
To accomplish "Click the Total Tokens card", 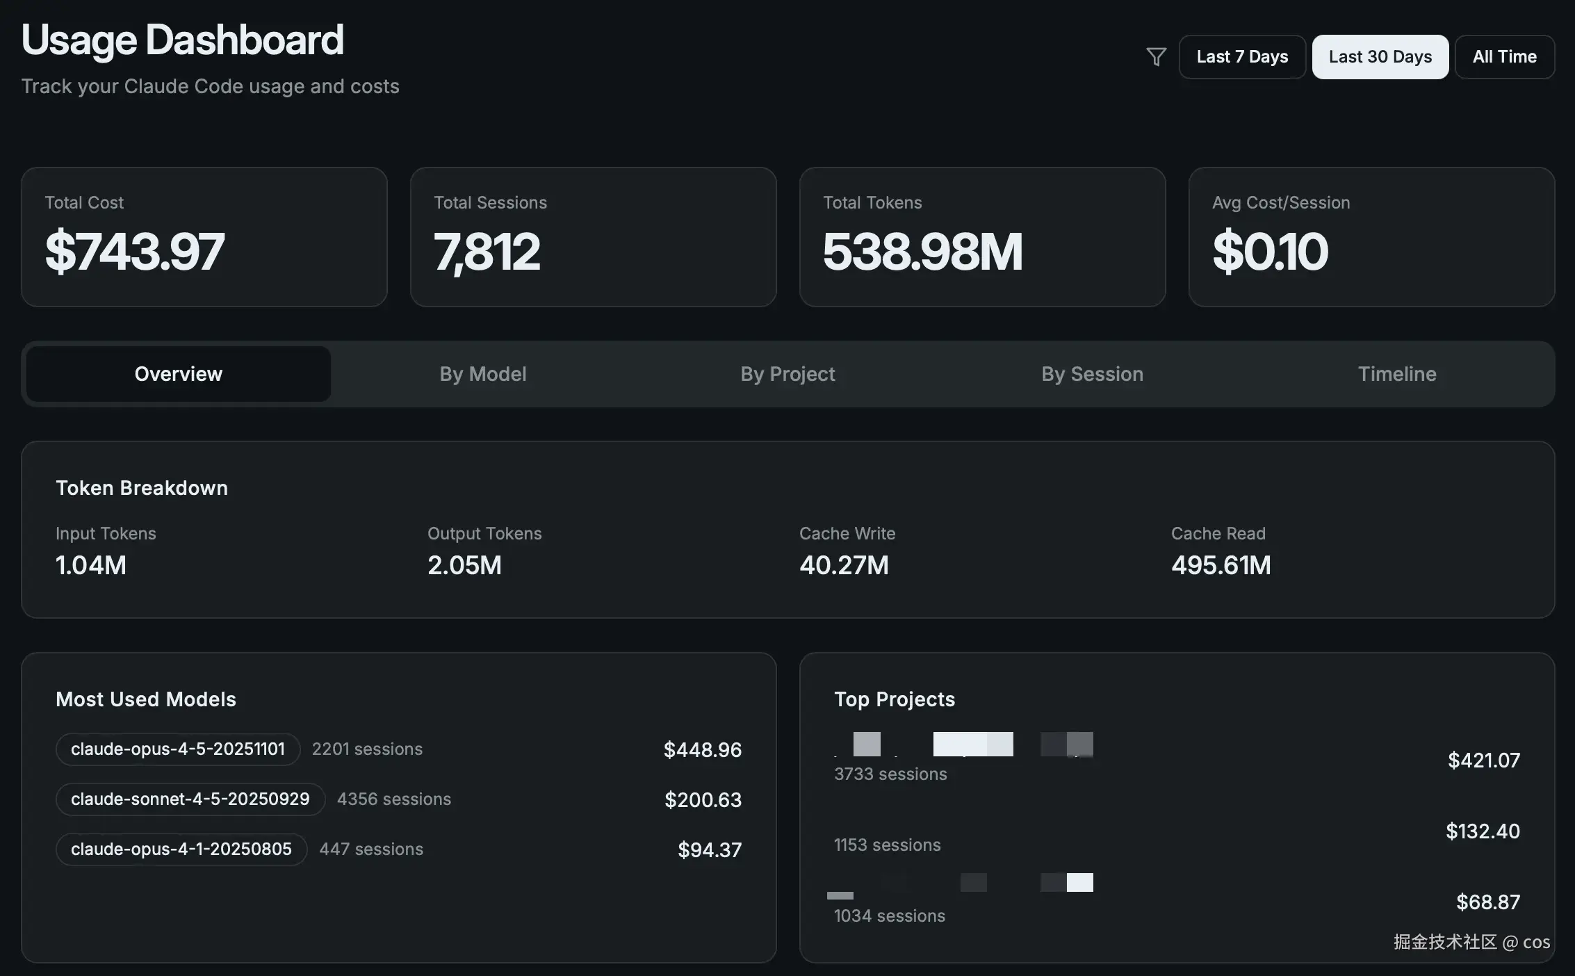I will point(982,236).
